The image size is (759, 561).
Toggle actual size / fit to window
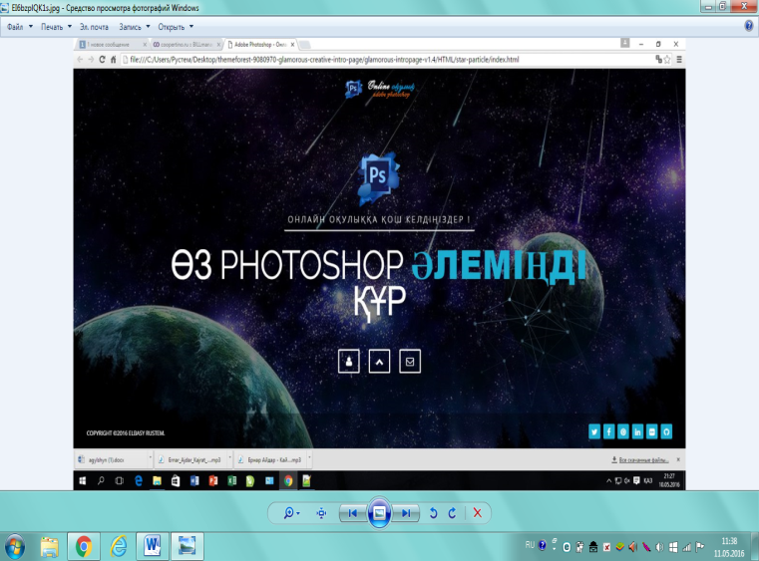coord(321,513)
